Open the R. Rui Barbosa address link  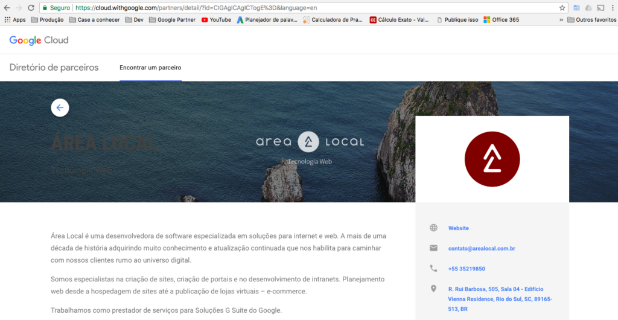click(x=500, y=299)
